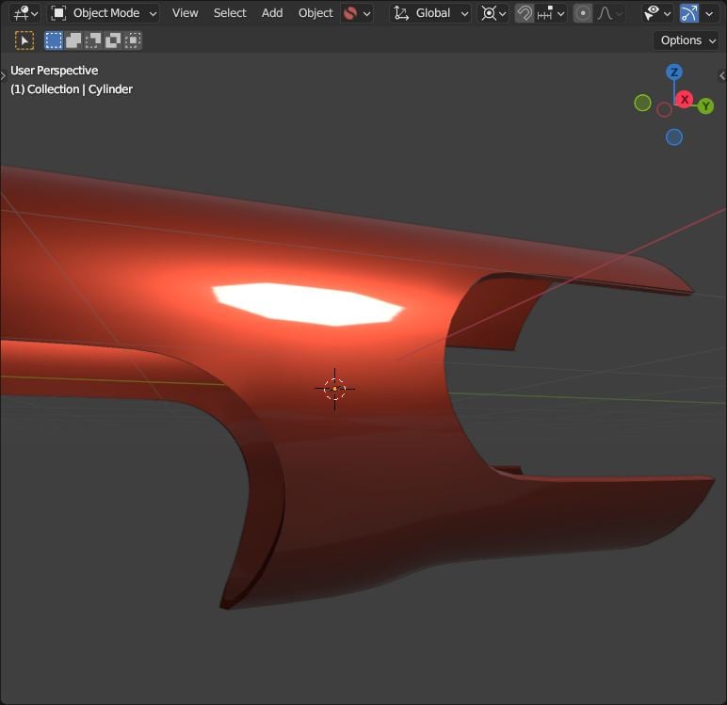Open the Object Mode dropdown
This screenshot has height=705, width=727.
point(104,13)
